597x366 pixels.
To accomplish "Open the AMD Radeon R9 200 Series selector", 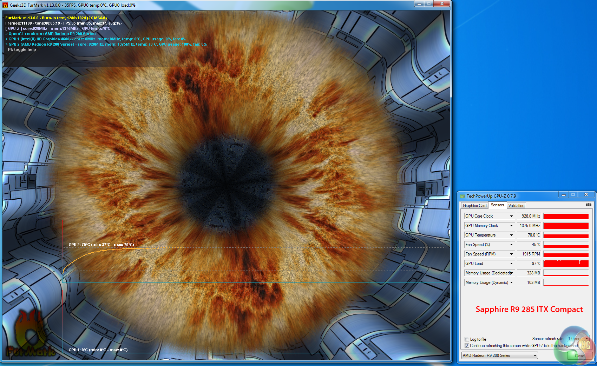I will (499, 355).
